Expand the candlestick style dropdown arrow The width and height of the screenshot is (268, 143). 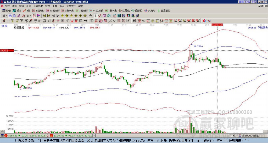pyautogui.click(x=31, y=16)
